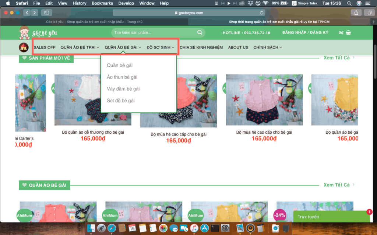377x235 pixels.
Task: Click the -24% discount badge
Action: [x=279, y=214]
